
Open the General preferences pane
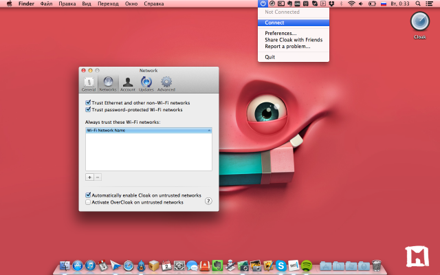(x=89, y=83)
